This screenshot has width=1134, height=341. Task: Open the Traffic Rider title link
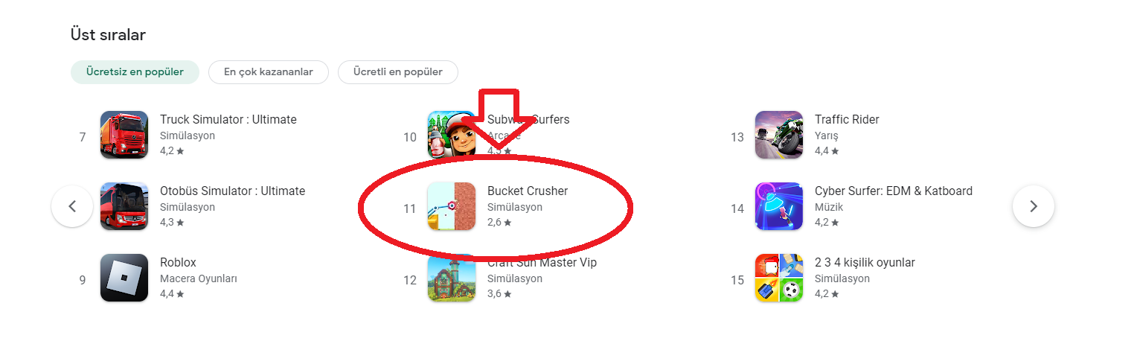tap(847, 120)
